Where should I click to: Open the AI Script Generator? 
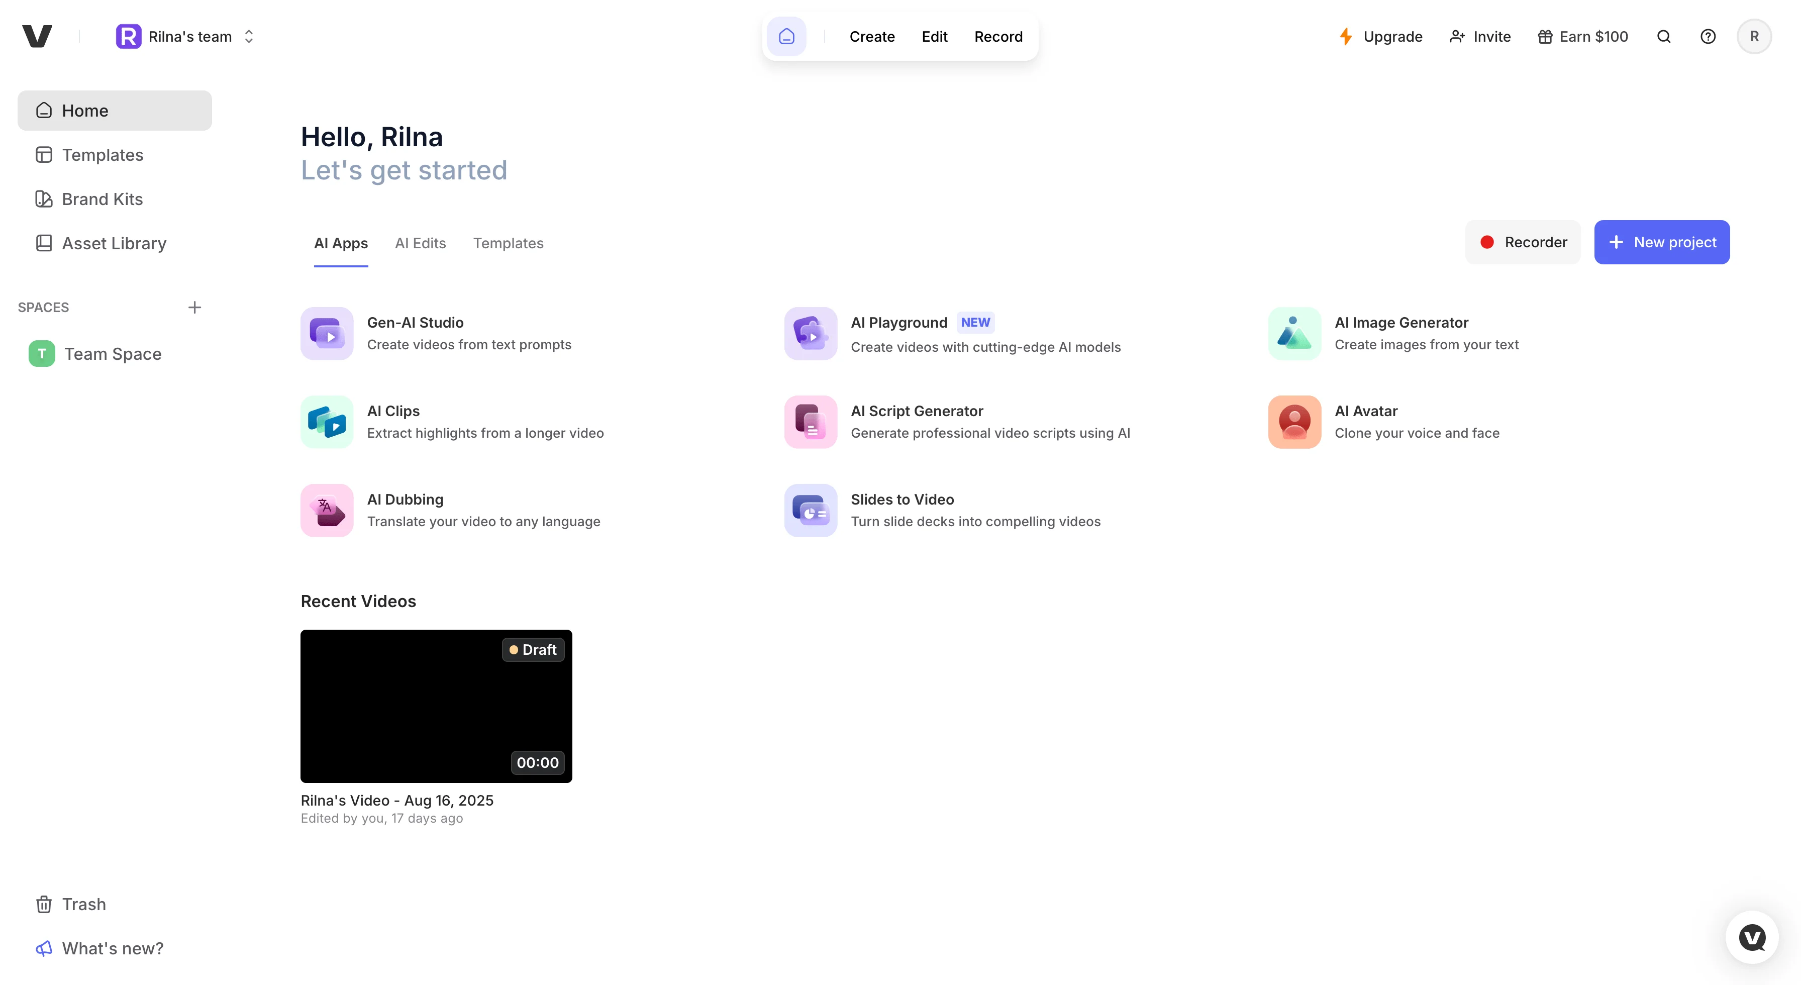pos(917,422)
